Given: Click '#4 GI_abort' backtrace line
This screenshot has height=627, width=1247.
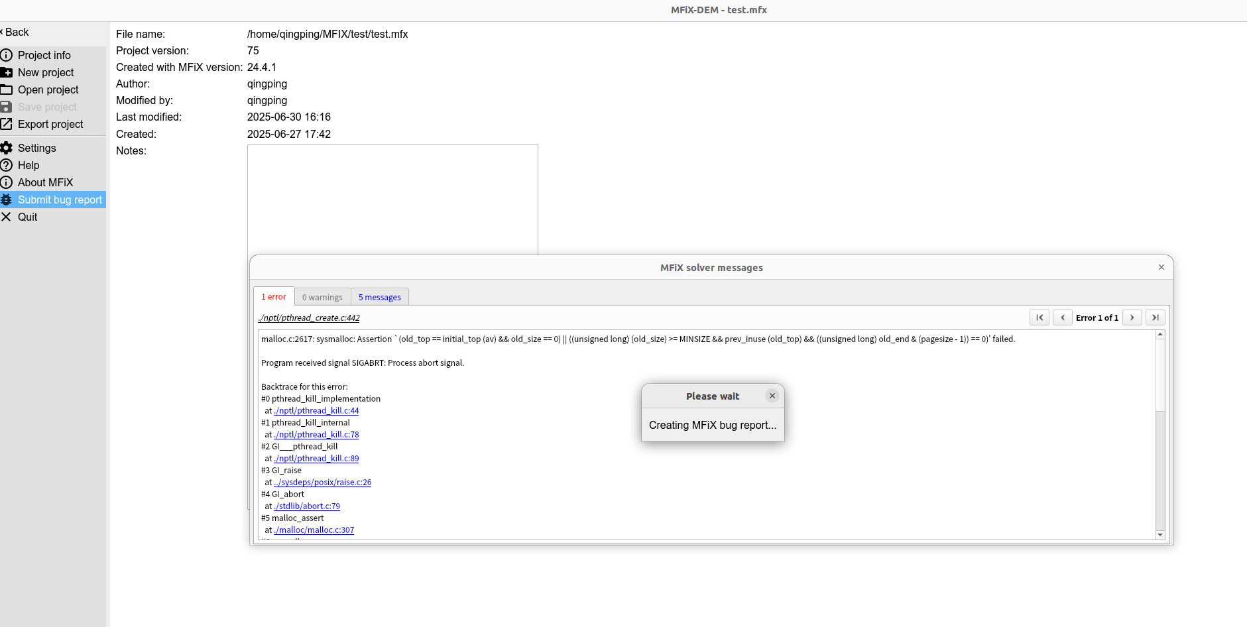Looking at the screenshot, I should [282, 494].
